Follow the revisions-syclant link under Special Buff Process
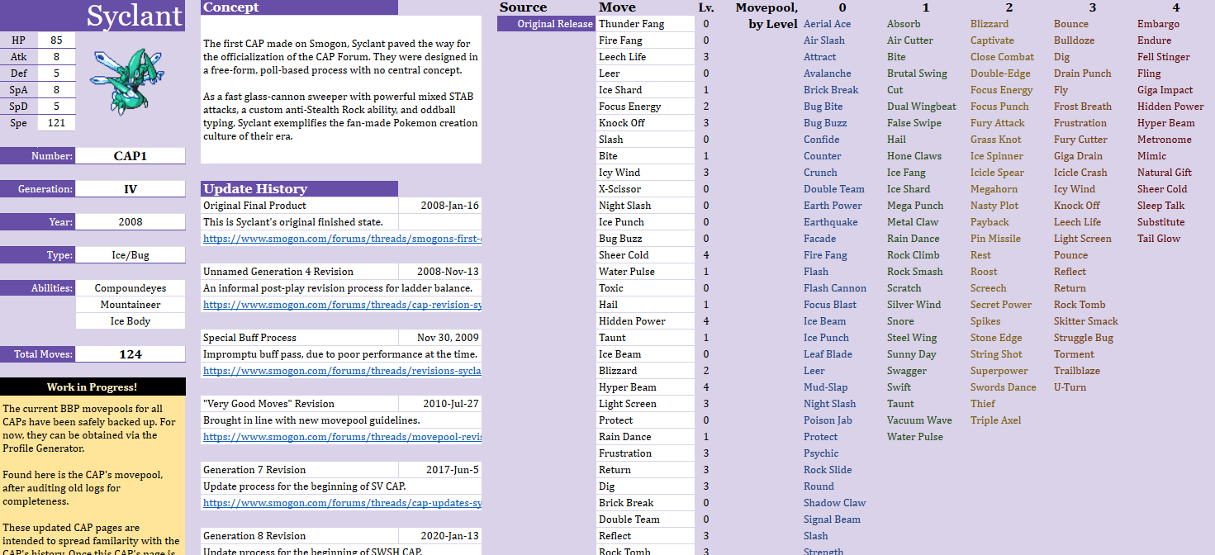 coord(342,371)
